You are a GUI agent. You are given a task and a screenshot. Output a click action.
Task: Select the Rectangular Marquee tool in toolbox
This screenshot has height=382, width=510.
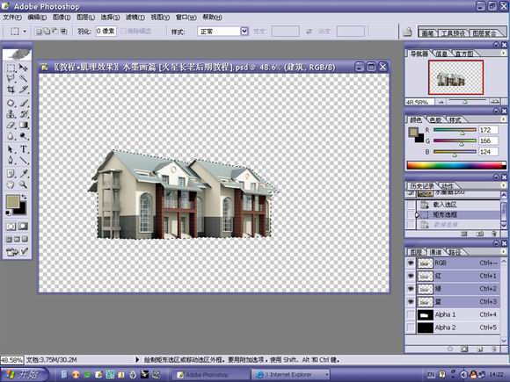pos(11,68)
